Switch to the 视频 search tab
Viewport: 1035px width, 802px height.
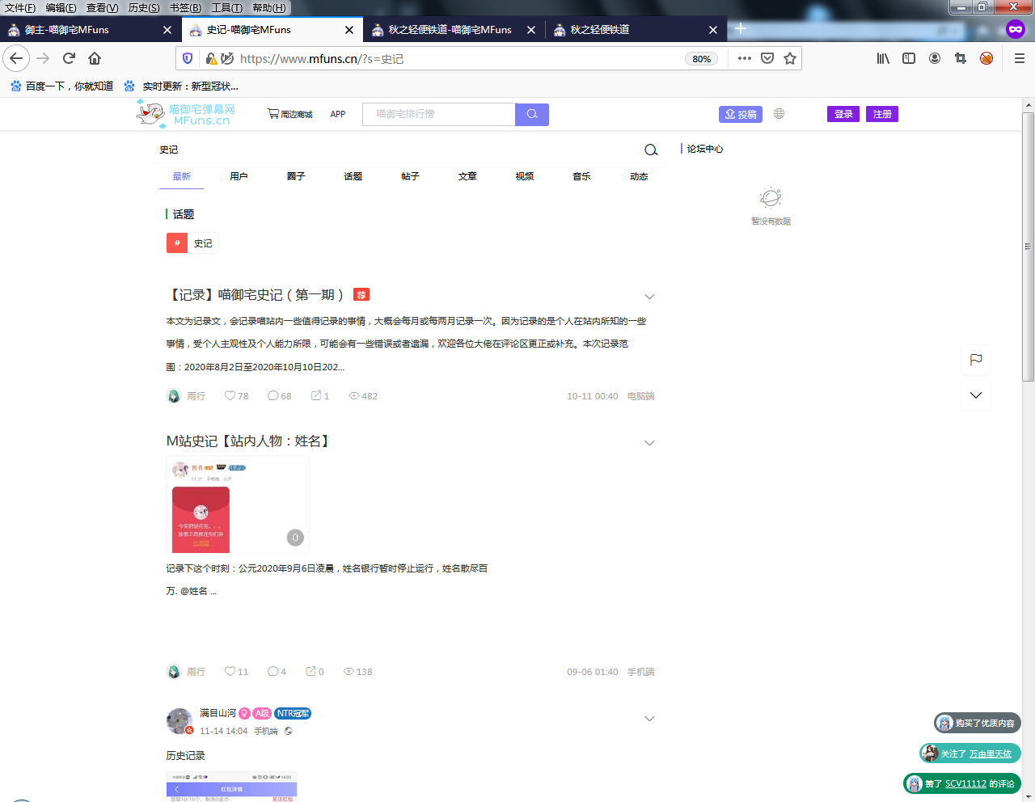click(x=524, y=176)
